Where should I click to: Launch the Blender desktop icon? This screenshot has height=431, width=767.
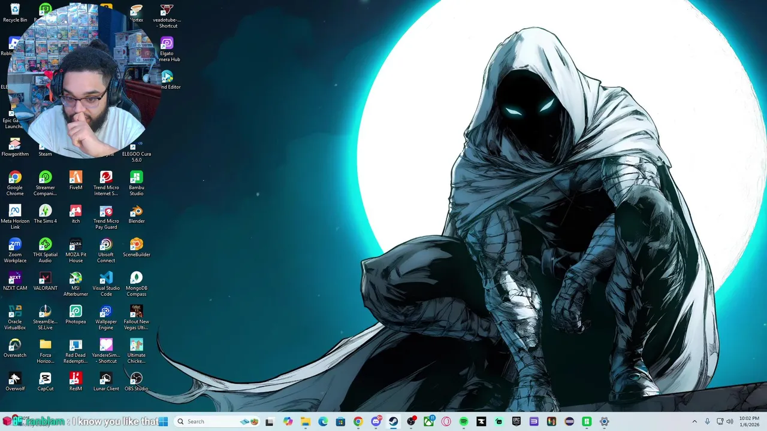137,214
